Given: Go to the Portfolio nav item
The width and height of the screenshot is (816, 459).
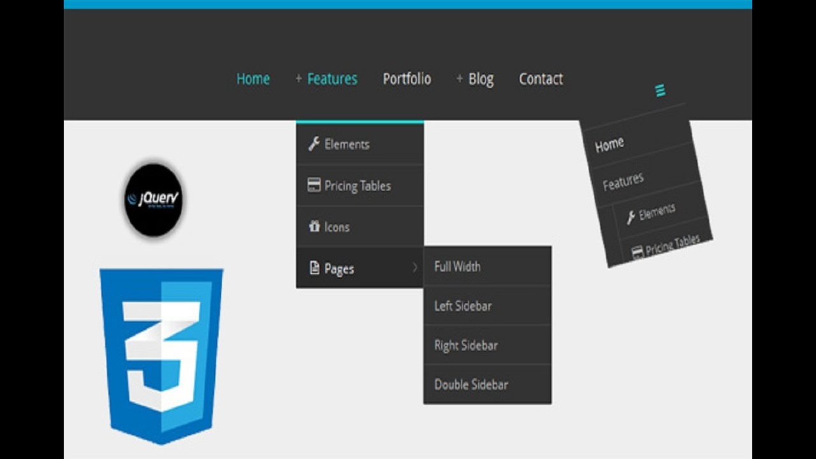Looking at the screenshot, I should pos(407,79).
